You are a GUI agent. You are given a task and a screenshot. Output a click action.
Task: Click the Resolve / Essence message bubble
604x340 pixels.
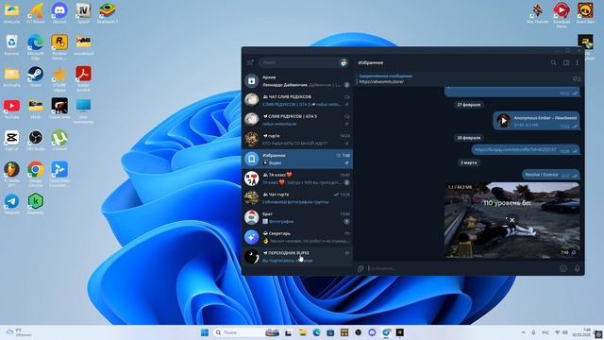[551, 175]
